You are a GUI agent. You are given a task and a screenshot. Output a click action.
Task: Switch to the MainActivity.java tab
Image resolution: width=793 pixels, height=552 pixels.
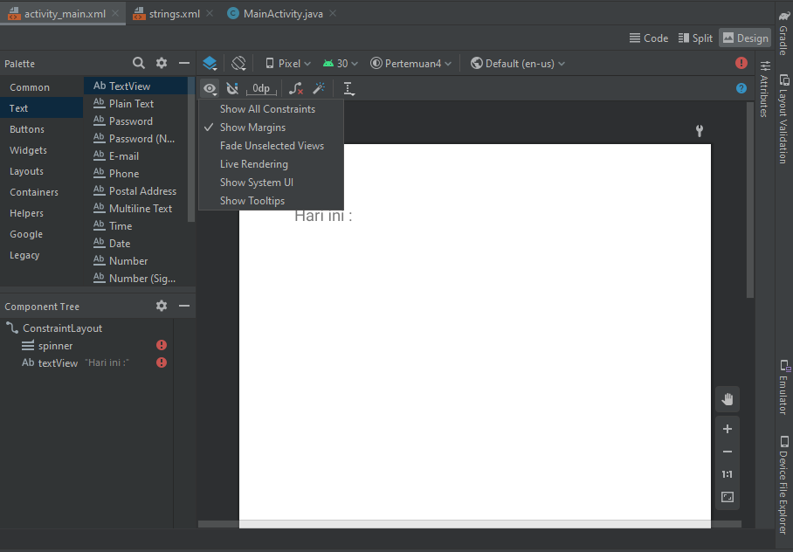pyautogui.click(x=275, y=14)
